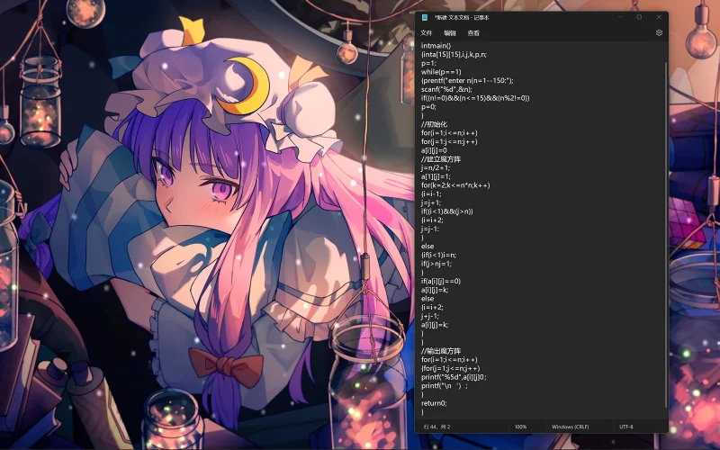Viewport: 720px width, 450px height.
Task: Click the if((n!=0)&&(n<=15) line
Action: click(x=475, y=98)
